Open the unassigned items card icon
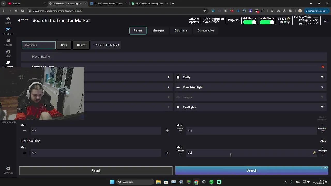Image resolution: width=331 pixels, height=186 pixels. click(325, 20)
